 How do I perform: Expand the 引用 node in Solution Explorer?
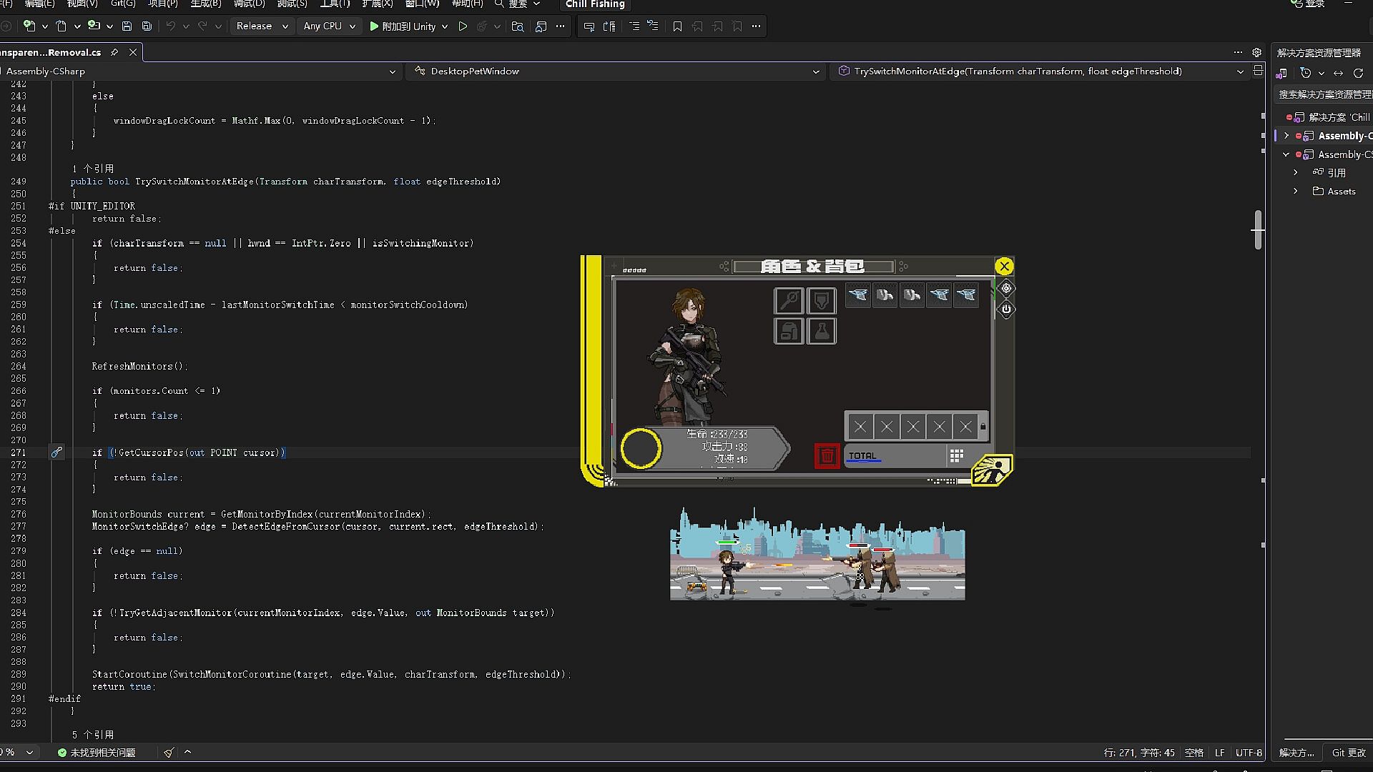click(x=1296, y=172)
